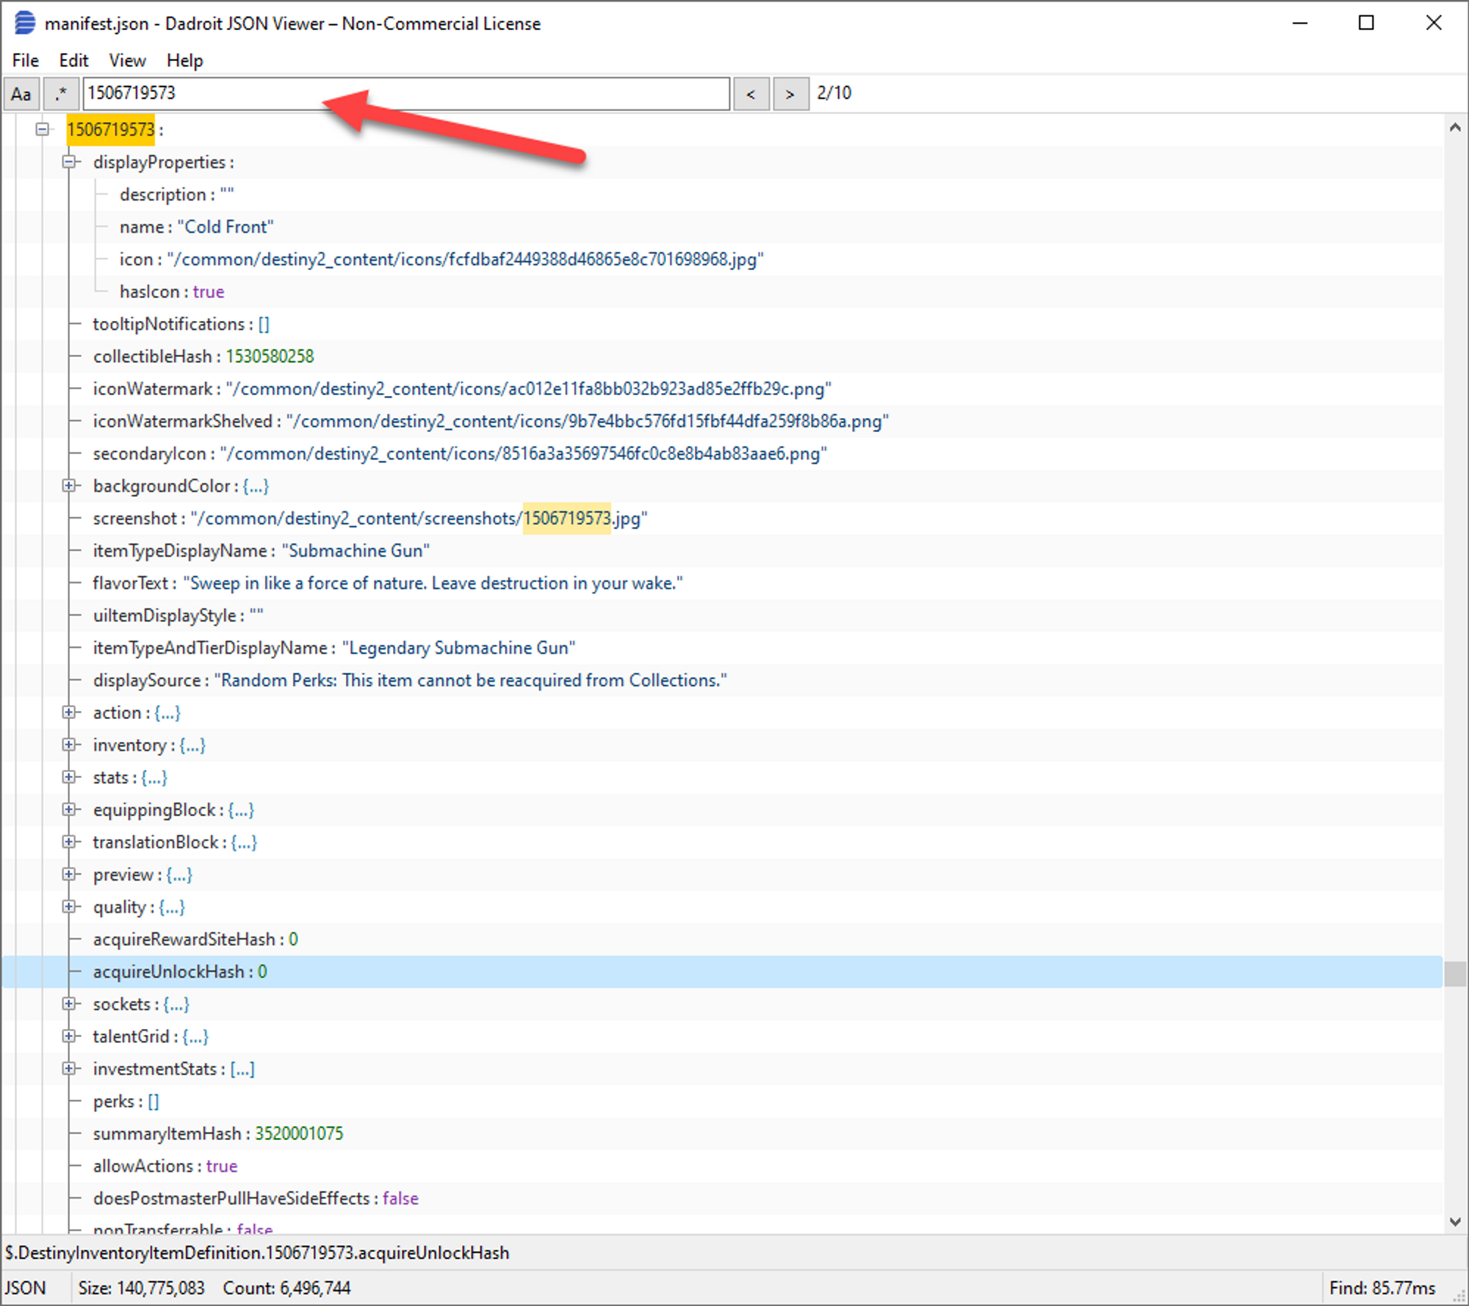This screenshot has height=1306, width=1469.
Task: Click the search box containing 1506719573
Action: point(406,93)
